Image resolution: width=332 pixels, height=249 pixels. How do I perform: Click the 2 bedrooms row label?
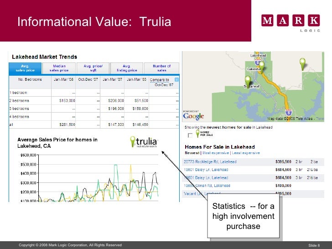(x=19, y=101)
